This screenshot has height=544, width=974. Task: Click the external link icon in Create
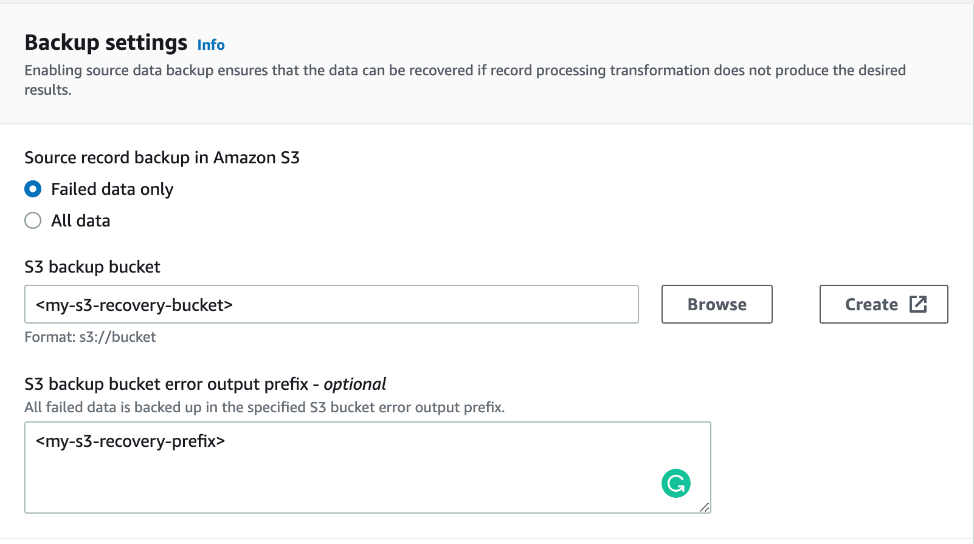(x=918, y=304)
